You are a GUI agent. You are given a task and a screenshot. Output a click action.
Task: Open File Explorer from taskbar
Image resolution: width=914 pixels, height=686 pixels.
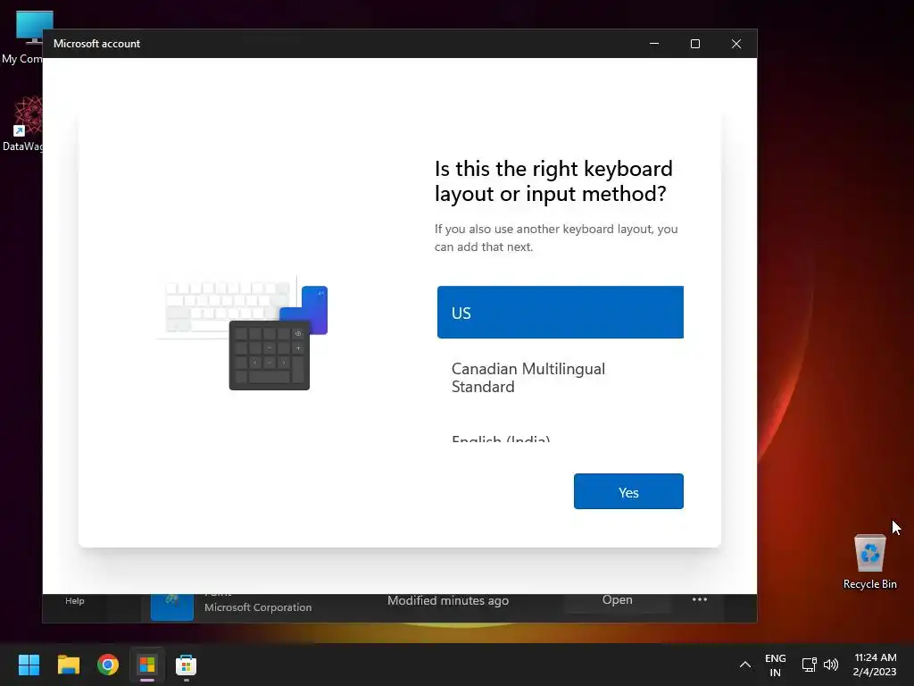coord(68,665)
